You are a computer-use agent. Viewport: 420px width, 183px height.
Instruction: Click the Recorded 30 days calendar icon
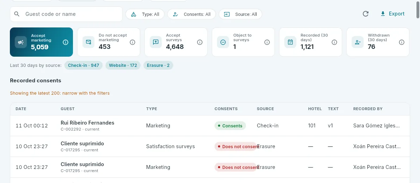tap(290, 42)
